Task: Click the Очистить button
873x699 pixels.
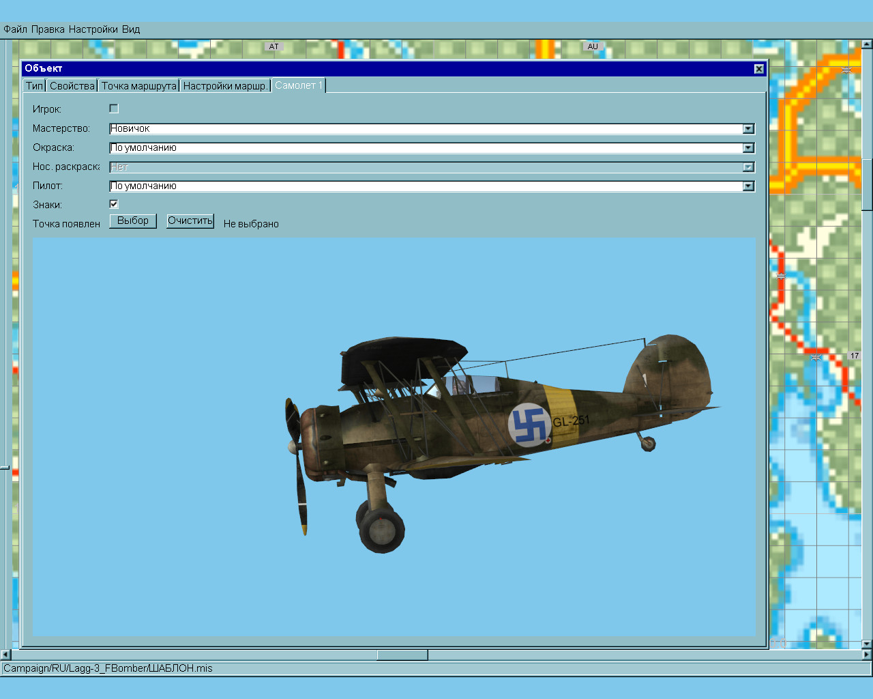Action: pyautogui.click(x=190, y=221)
